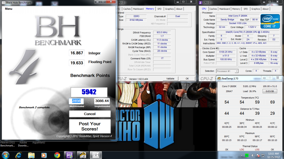Select CPU tab in right CPU-Z window
Image resolution: width=284 pixels, height=159 pixels.
204,9
